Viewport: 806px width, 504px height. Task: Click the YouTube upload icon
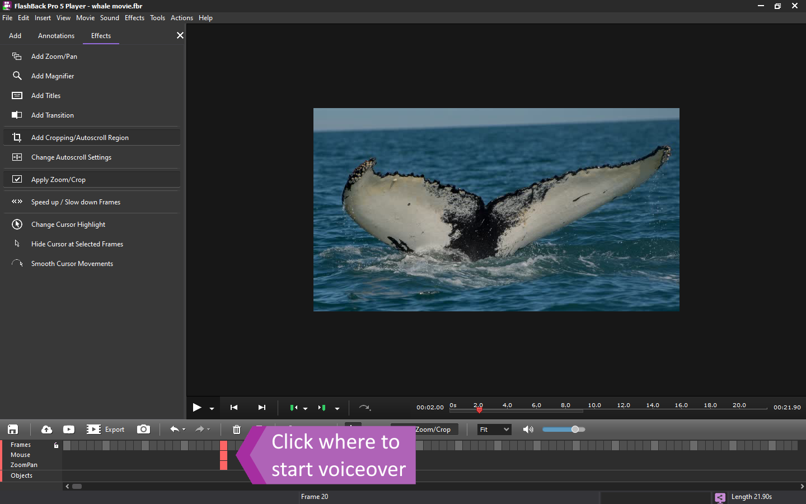(69, 430)
